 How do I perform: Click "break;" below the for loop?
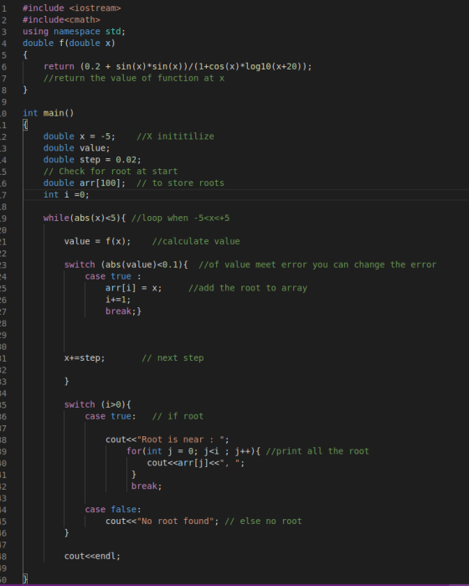coord(147,486)
